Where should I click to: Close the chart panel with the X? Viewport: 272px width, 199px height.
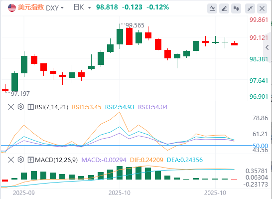pos(262,8)
